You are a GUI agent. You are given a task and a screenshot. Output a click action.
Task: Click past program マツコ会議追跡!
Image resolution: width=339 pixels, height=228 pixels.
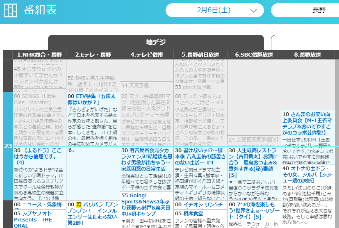click(146, 105)
